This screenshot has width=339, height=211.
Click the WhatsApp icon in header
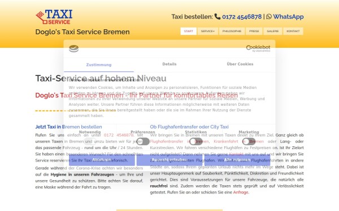[x=269, y=16]
